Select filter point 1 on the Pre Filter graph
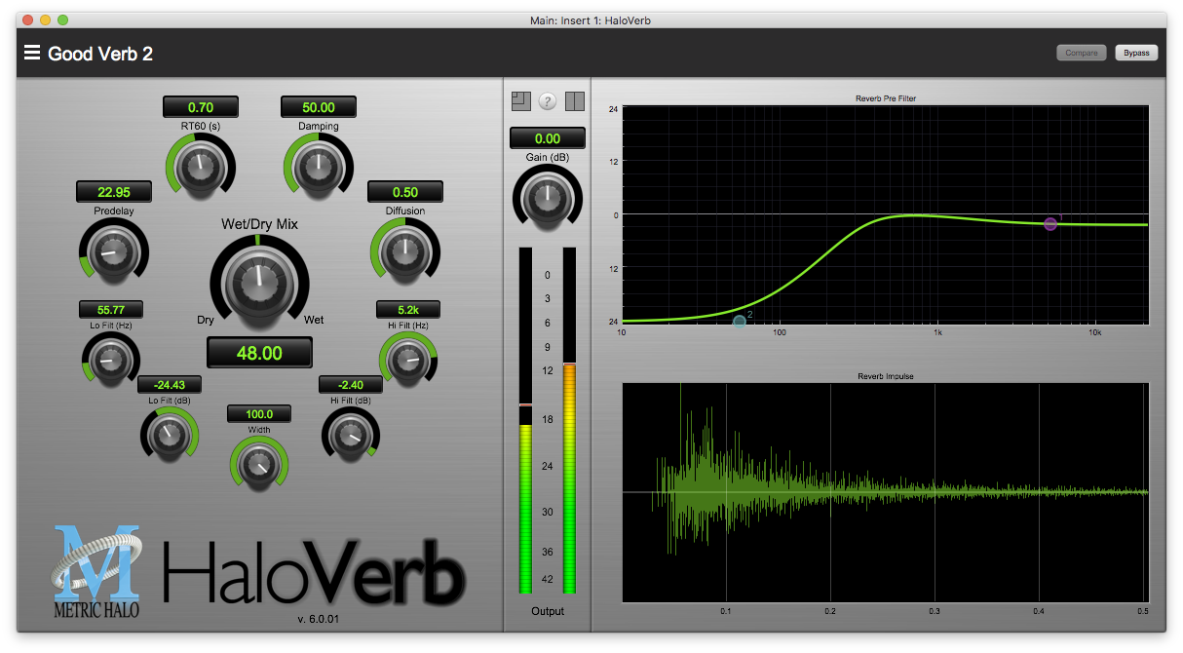Screen dimensions: 1183x653 pyautogui.click(x=1049, y=224)
